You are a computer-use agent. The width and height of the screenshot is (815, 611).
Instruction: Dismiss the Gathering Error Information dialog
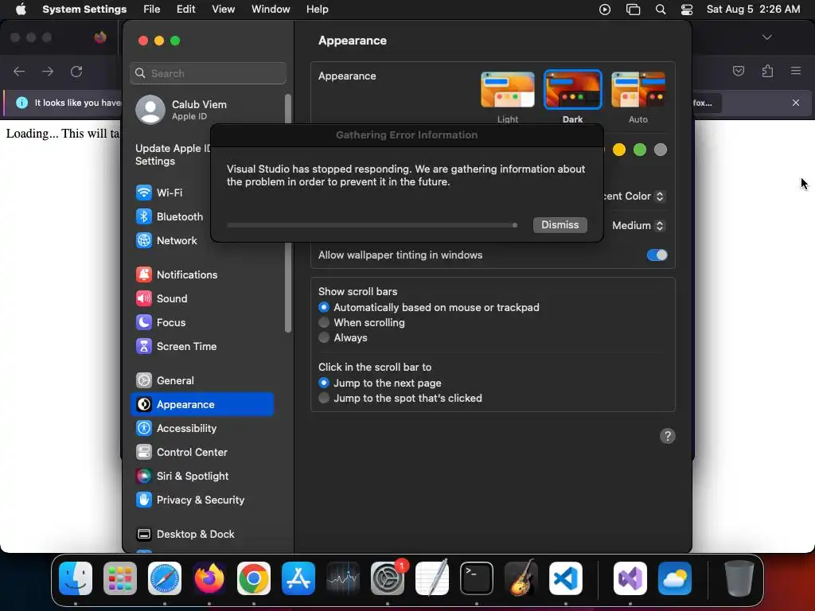(560, 225)
